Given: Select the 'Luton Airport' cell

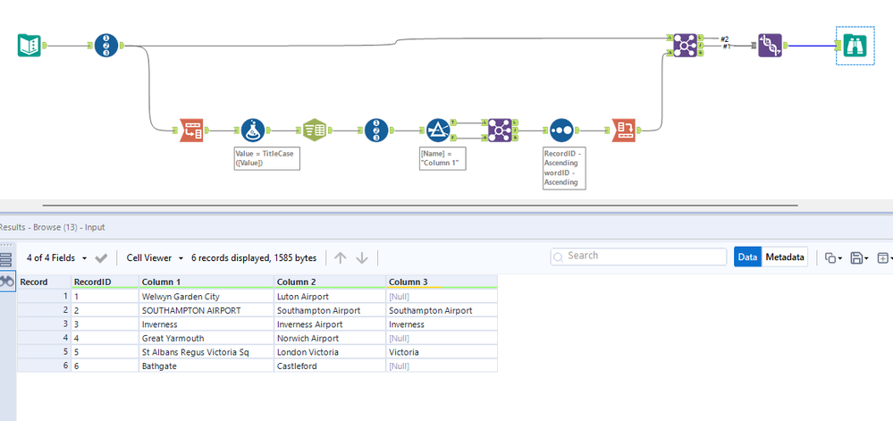Looking at the screenshot, I should [330, 296].
